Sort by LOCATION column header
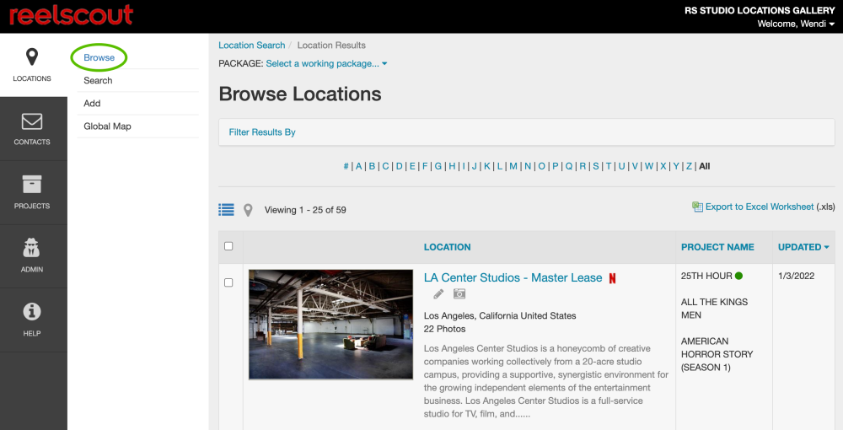The width and height of the screenshot is (843, 430). coord(448,247)
